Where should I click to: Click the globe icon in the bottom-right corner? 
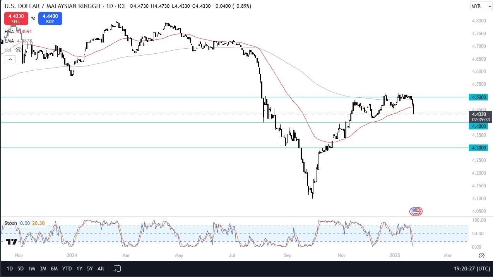pos(481,255)
